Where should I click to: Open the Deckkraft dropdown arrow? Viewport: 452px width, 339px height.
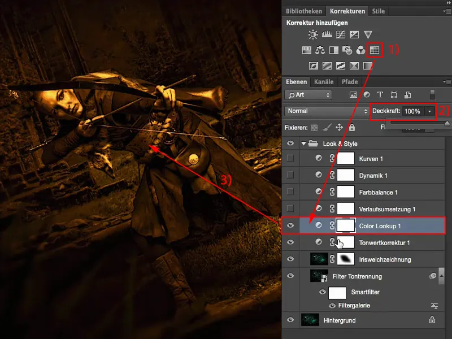(429, 111)
